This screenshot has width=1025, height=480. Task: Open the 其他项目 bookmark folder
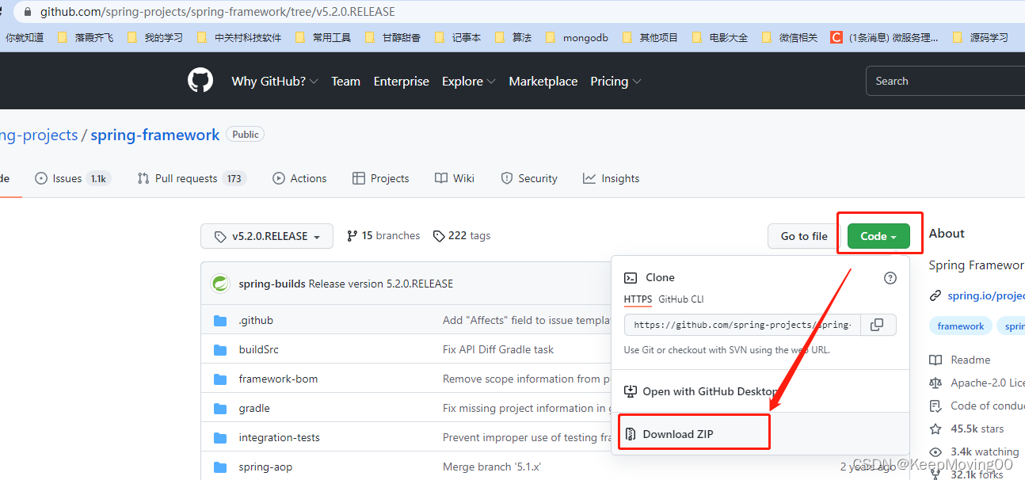(x=650, y=37)
